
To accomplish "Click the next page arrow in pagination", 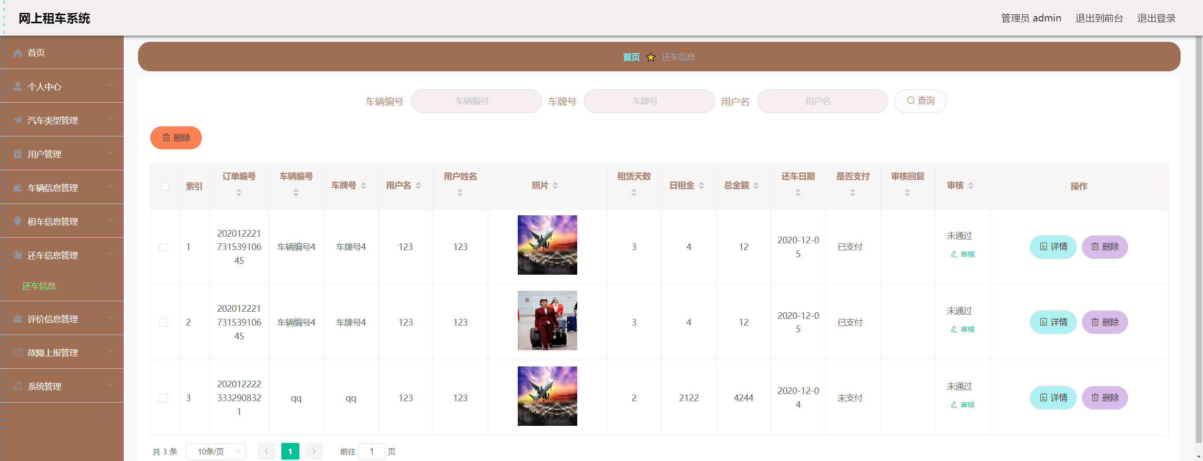I will (x=314, y=451).
